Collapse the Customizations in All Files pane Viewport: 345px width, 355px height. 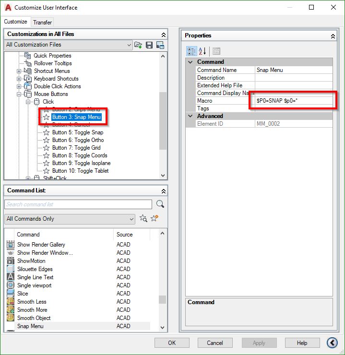(164, 35)
